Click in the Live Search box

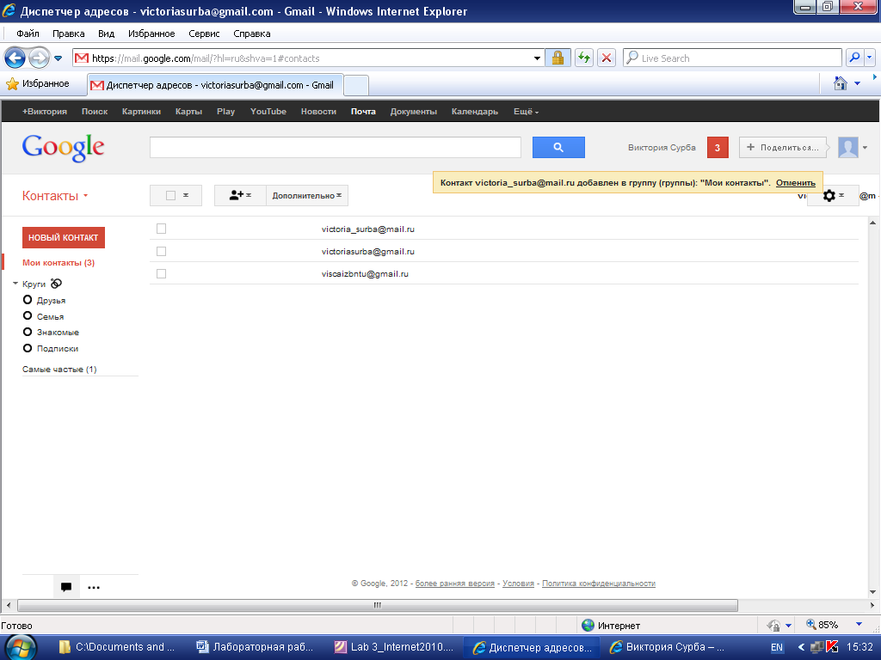pos(732,58)
